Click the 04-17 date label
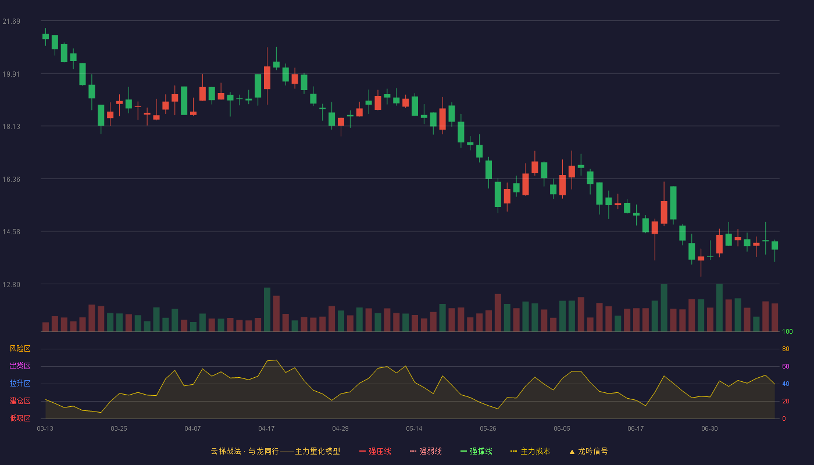The height and width of the screenshot is (465, 814). coord(266,428)
